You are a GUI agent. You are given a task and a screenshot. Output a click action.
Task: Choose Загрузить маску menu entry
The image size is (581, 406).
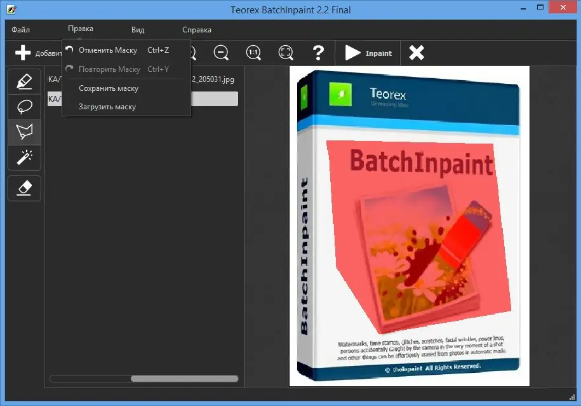pyautogui.click(x=126, y=107)
